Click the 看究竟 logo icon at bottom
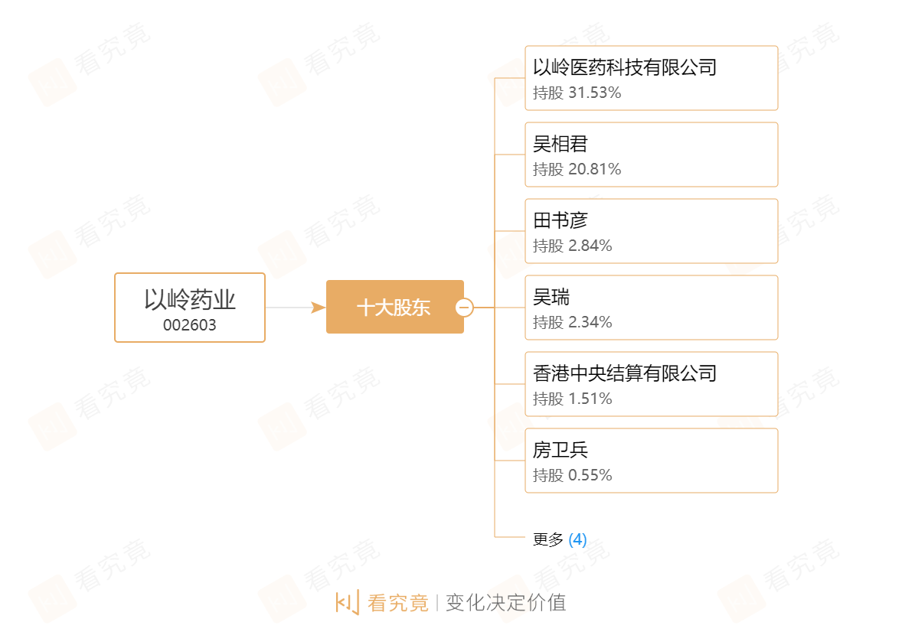The width and height of the screenshot is (902, 635). tap(347, 602)
